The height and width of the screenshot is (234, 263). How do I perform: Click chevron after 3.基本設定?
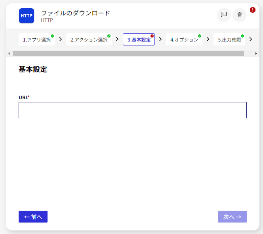160,40
